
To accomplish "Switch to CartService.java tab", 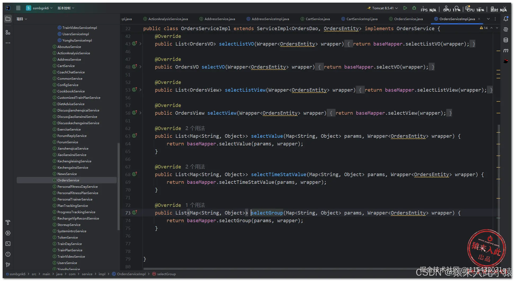I will 315,19.
